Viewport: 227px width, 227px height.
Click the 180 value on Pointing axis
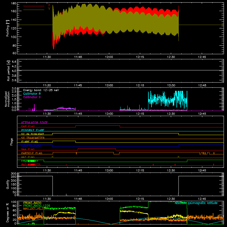point(14,3)
